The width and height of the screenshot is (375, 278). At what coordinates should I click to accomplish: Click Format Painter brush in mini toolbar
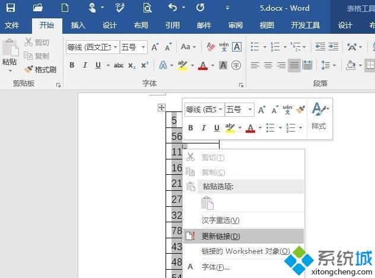pos(300,110)
